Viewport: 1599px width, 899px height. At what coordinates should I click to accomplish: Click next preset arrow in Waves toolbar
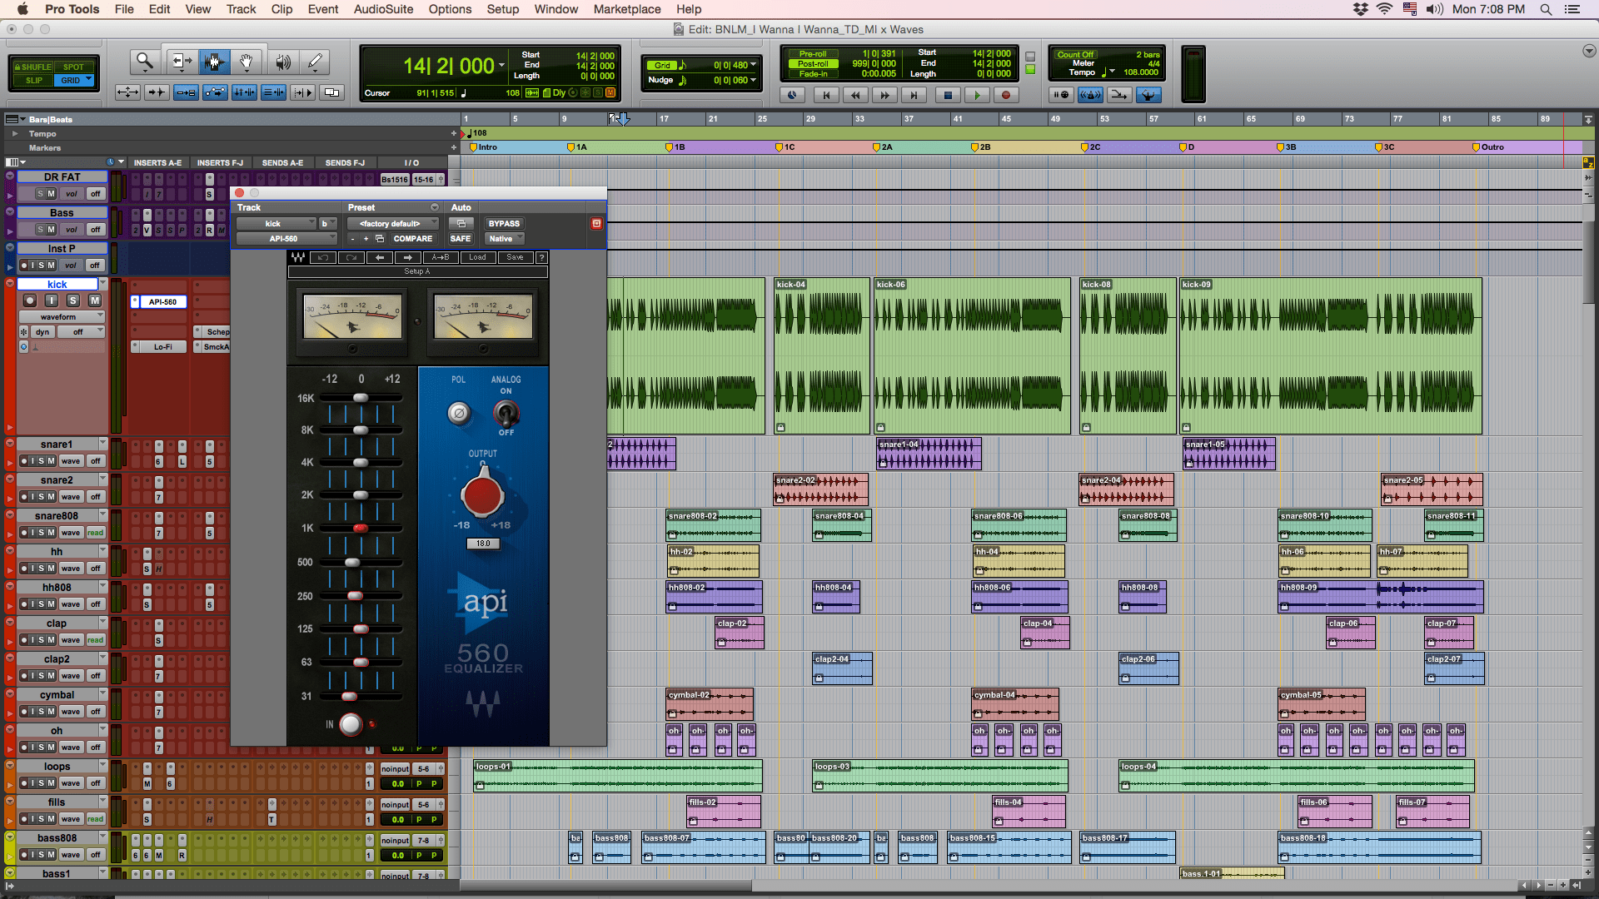point(408,257)
